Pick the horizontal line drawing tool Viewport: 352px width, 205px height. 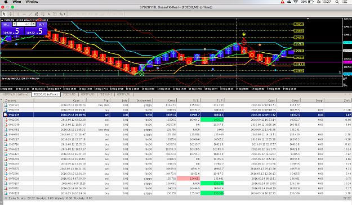(x=24, y=14)
